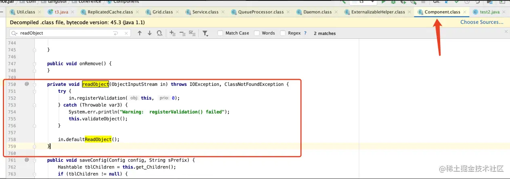Close the t3.java tab
This screenshot has width=510, height=179.
(x=73, y=12)
